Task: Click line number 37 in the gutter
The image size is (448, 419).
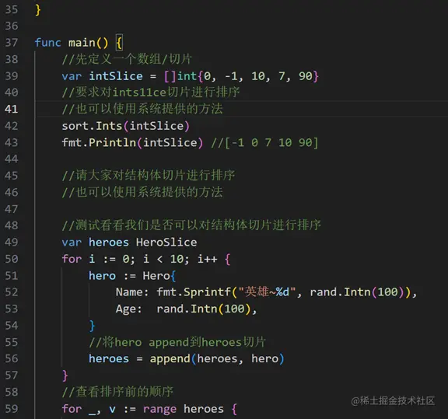Action: click(x=12, y=43)
